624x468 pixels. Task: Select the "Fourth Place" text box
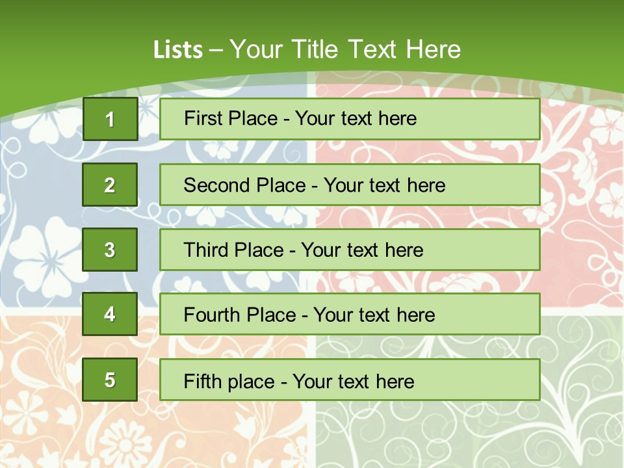350,315
